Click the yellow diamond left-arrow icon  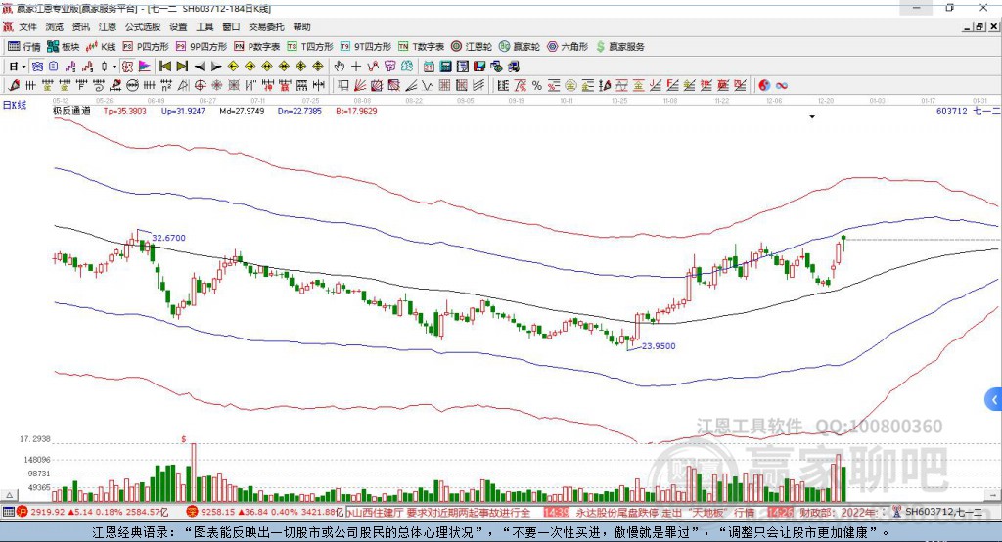233,67
